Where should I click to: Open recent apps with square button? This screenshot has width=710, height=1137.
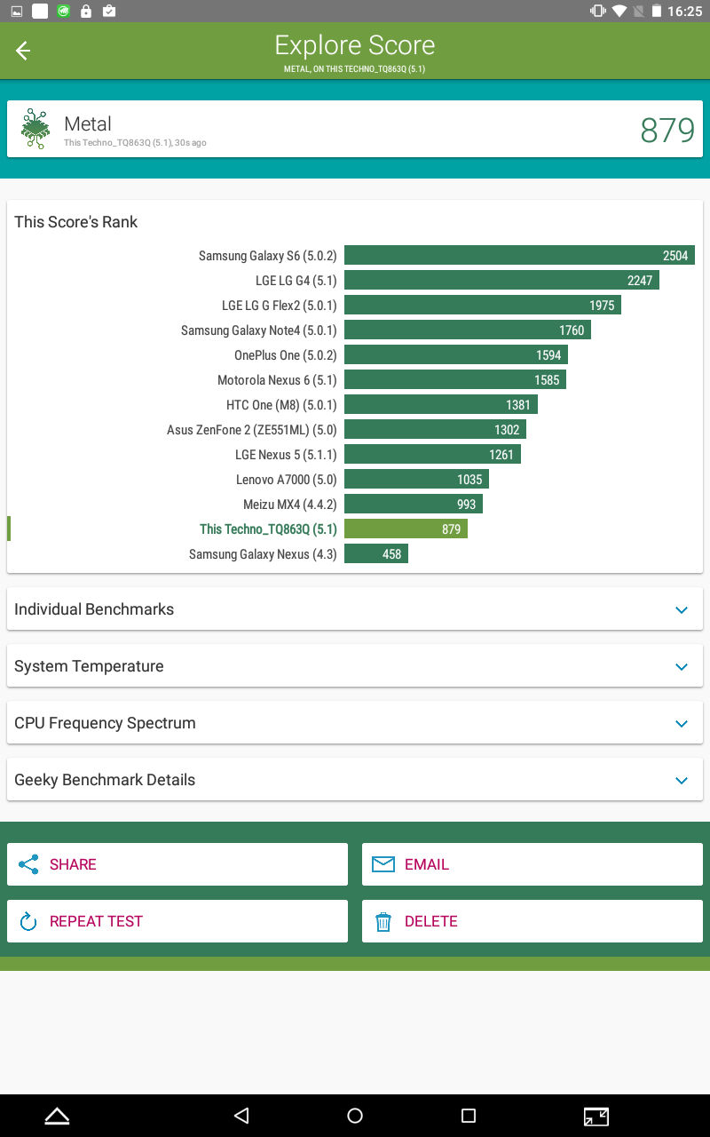469,1116
